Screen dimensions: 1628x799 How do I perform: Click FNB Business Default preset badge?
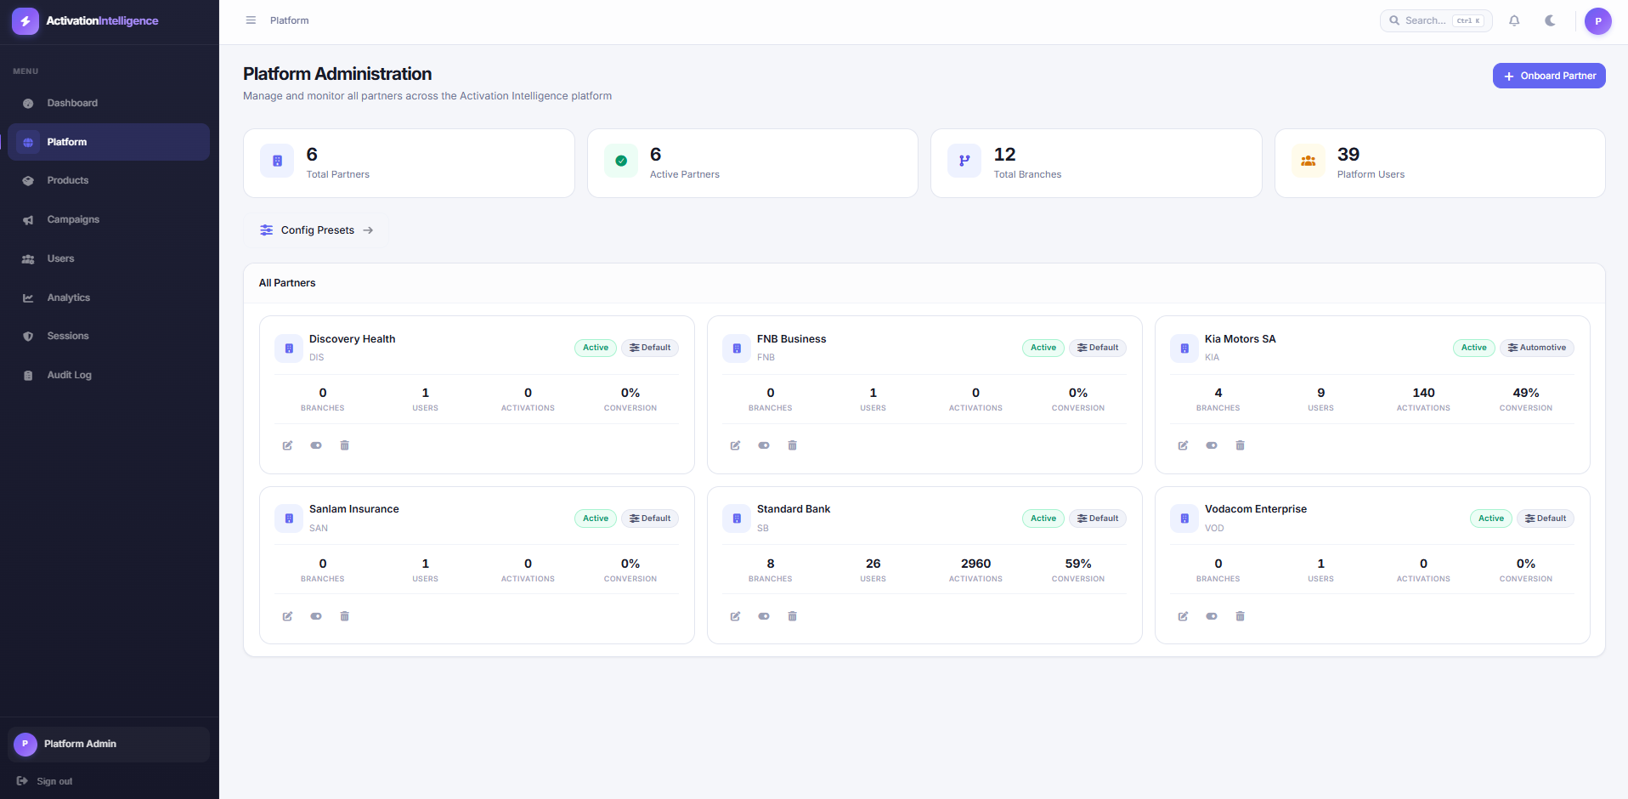(x=1098, y=348)
